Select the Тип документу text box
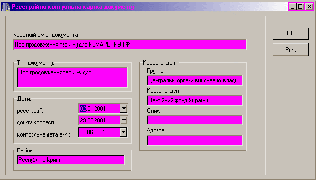 (72, 77)
